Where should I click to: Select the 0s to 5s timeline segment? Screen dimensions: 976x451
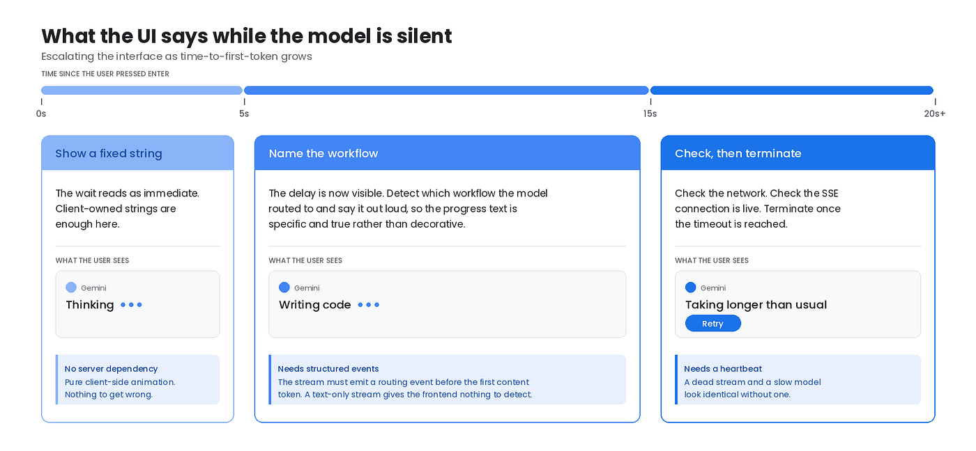tap(142, 90)
